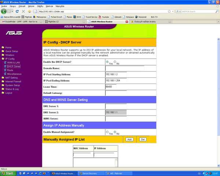Click the Firefox quick launch icon
Image resolution: width=220 pixels, height=176 pixels.
44,173
